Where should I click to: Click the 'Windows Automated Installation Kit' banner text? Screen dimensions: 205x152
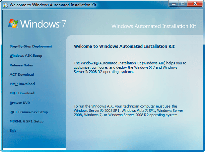tap(154, 26)
